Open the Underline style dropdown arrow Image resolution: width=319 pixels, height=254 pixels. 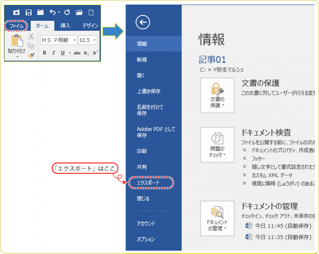click(70, 53)
